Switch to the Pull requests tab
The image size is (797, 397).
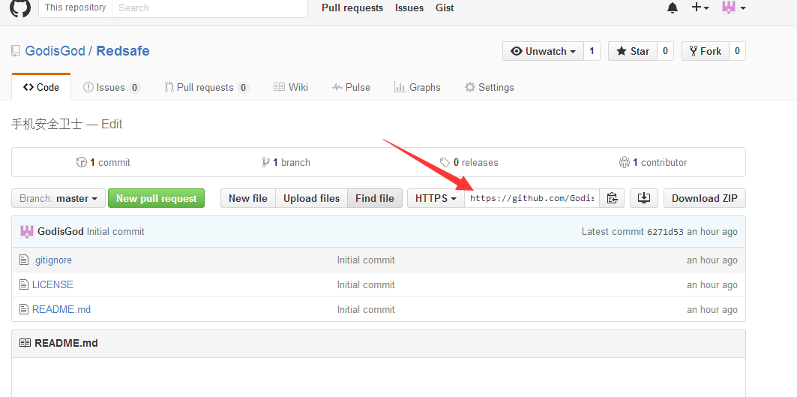(206, 88)
